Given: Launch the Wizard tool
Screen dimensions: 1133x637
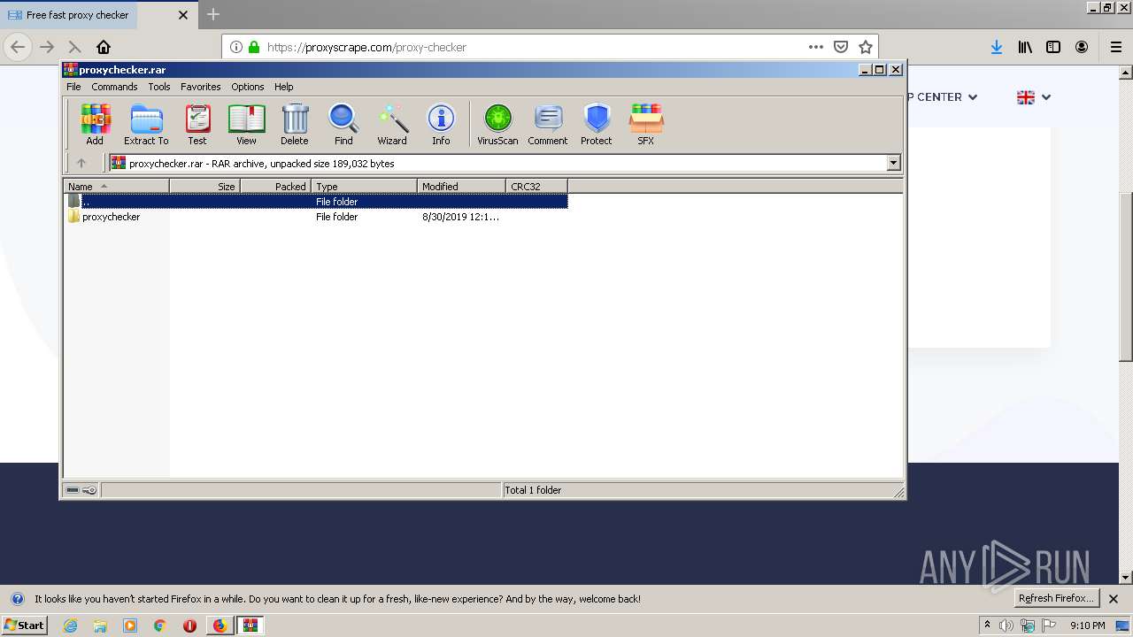Looking at the screenshot, I should tap(392, 124).
